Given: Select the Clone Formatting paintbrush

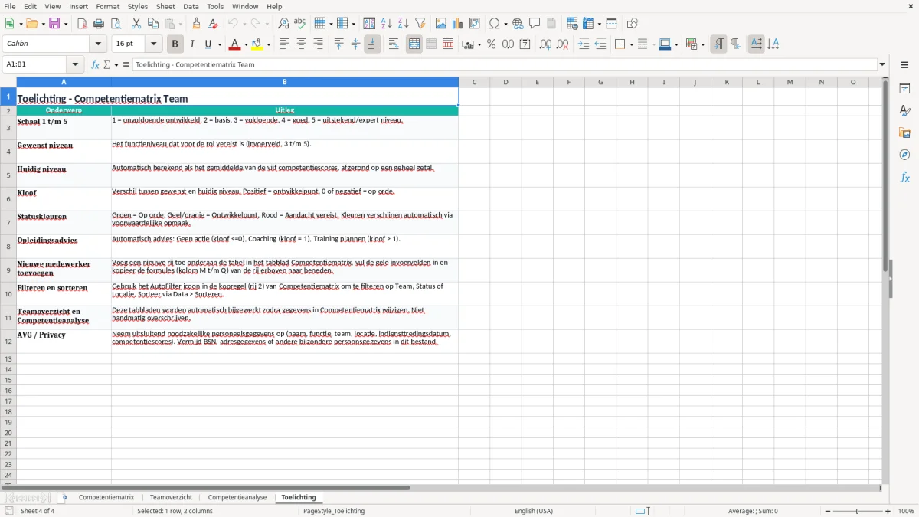Looking at the screenshot, I should [196, 24].
